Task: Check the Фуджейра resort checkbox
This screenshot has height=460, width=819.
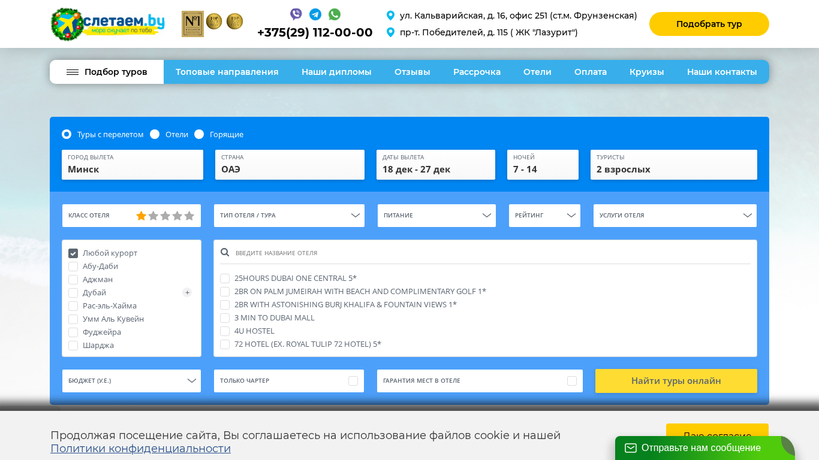Action: (73, 332)
